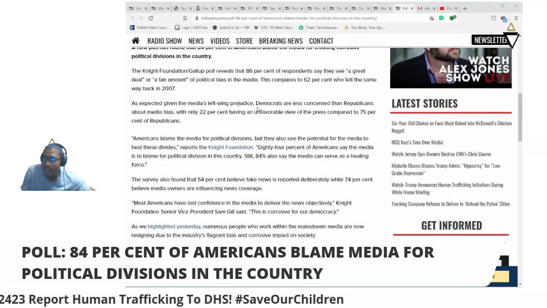Screen dimensions: 547x308
Task: Open the browser main menu button
Action: pos(516,18)
